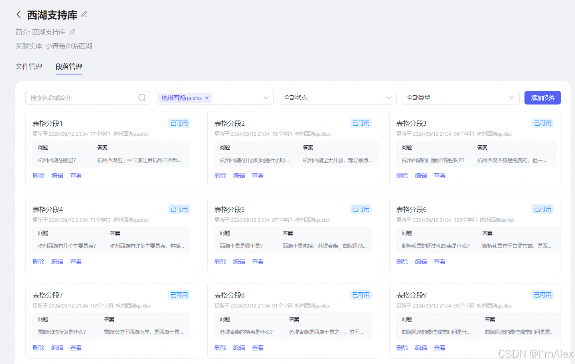
Task: Edit 表格分段4
Action: click(x=57, y=261)
